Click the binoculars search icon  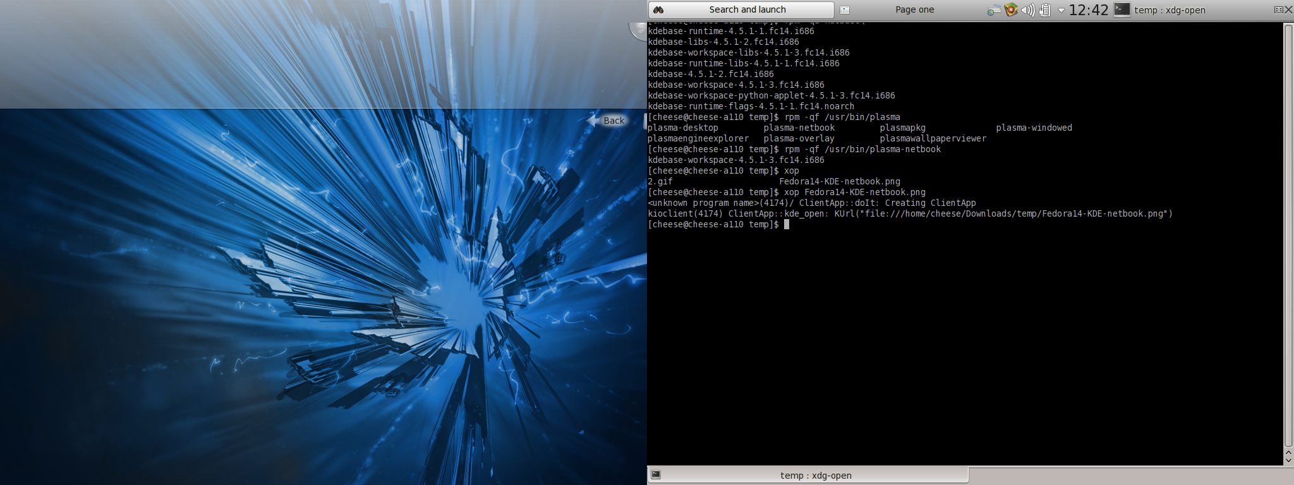coord(658,9)
